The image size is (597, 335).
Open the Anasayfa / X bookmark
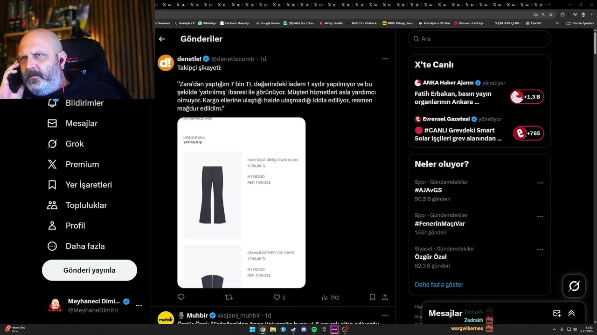[184, 23]
